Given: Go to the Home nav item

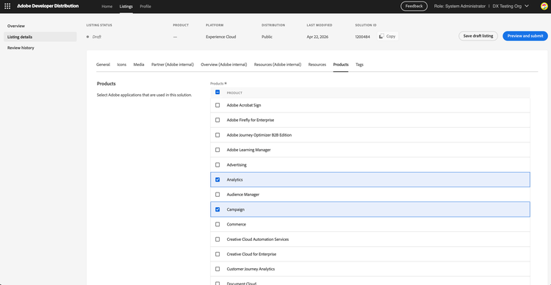Looking at the screenshot, I should [107, 7].
